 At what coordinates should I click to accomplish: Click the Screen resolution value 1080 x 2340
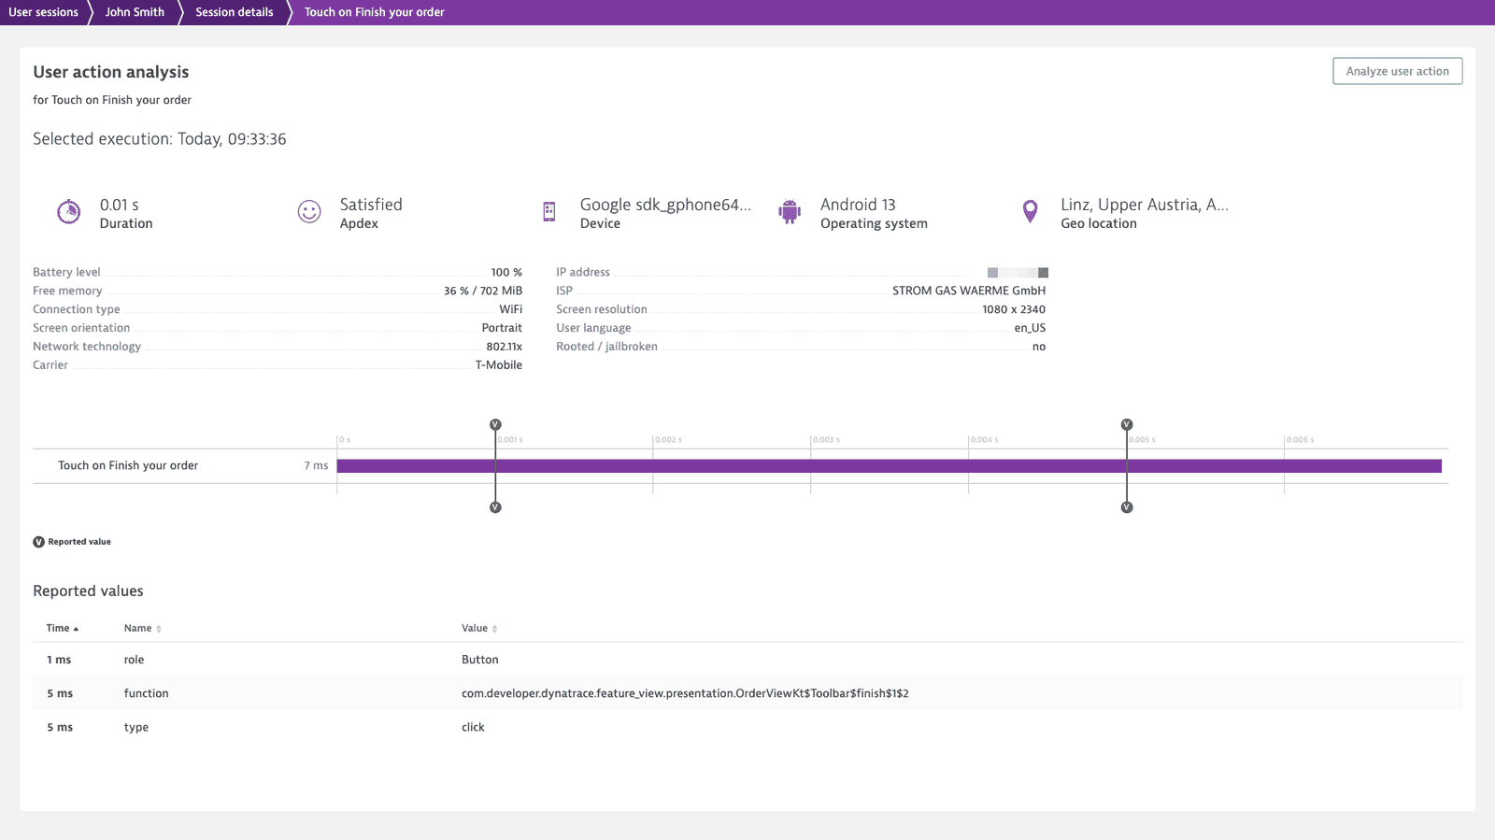(1014, 309)
